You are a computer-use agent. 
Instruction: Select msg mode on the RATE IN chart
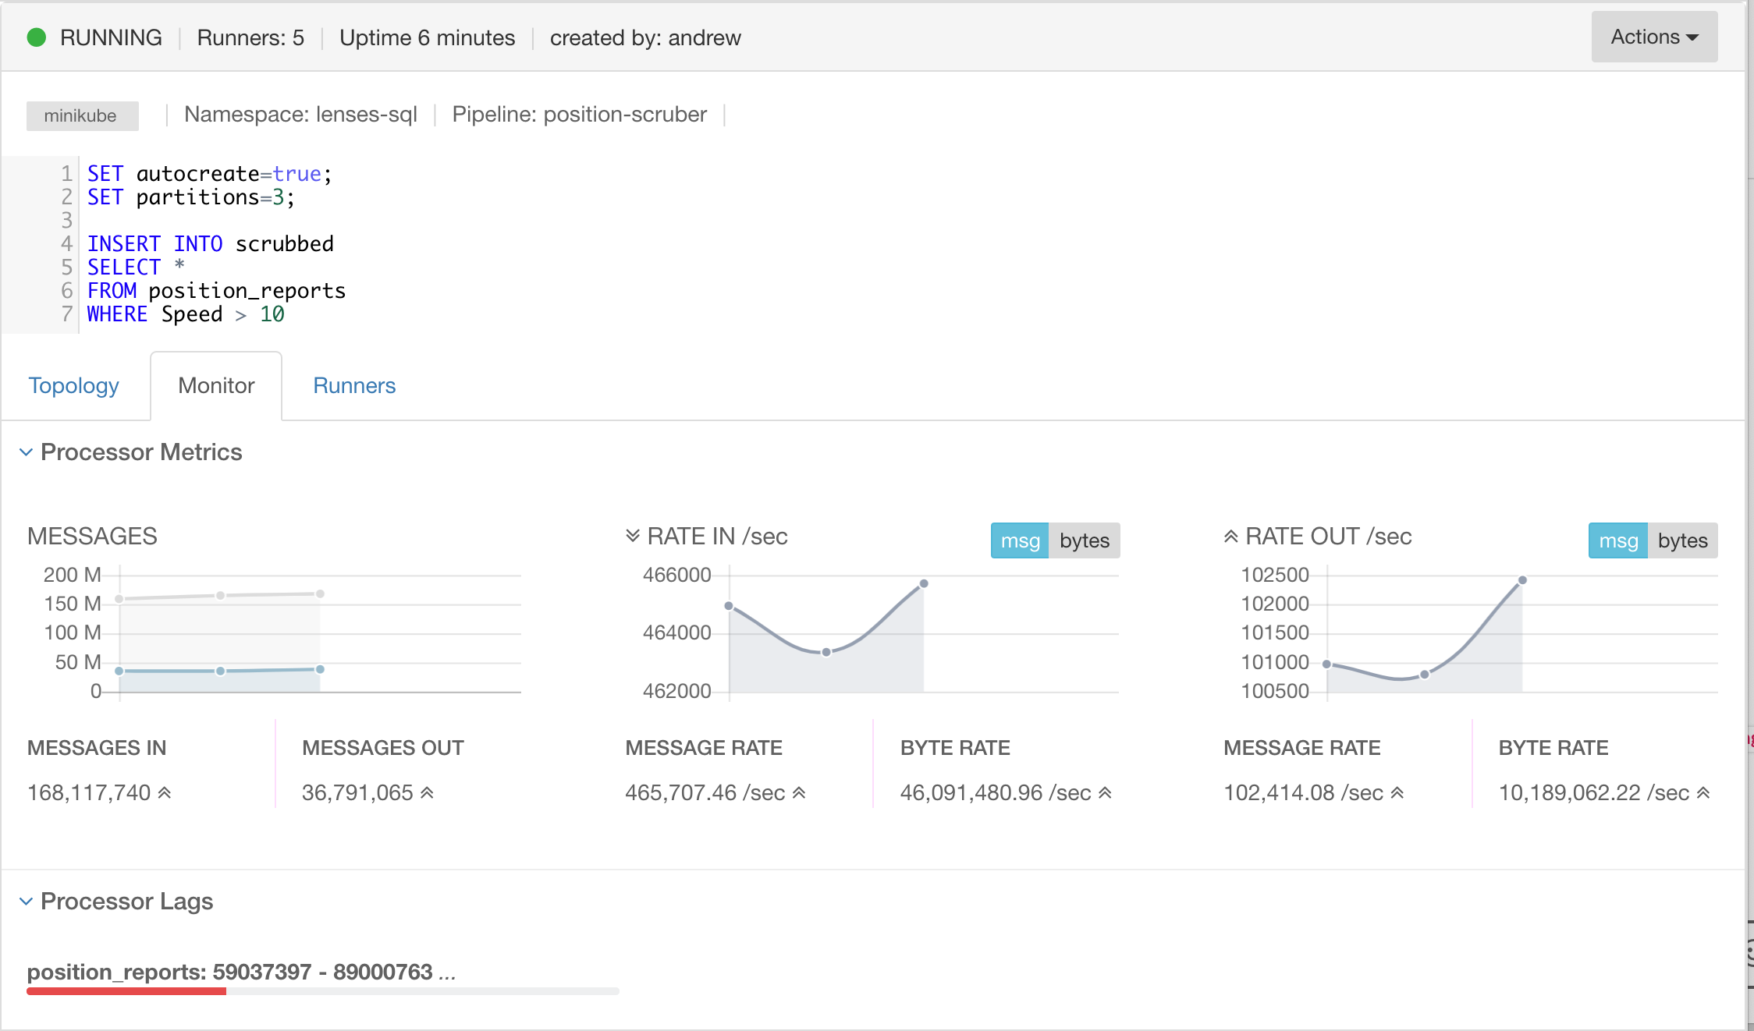pyautogui.click(x=1020, y=540)
